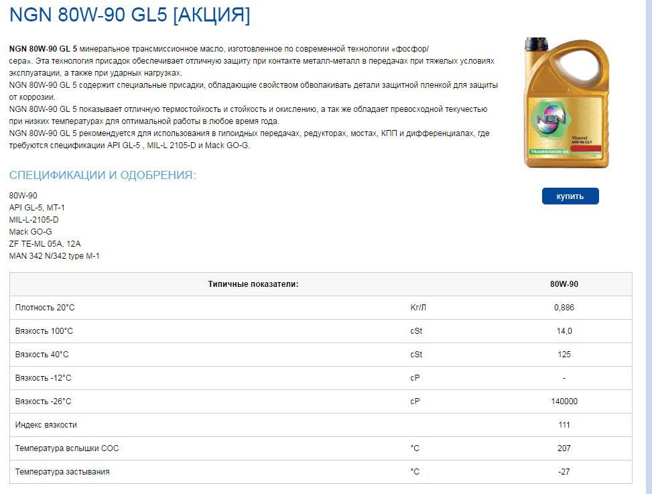The width and height of the screenshot is (652, 494).
Task: Click the 'Вязкость 100°C' row label
Action: [x=44, y=331]
